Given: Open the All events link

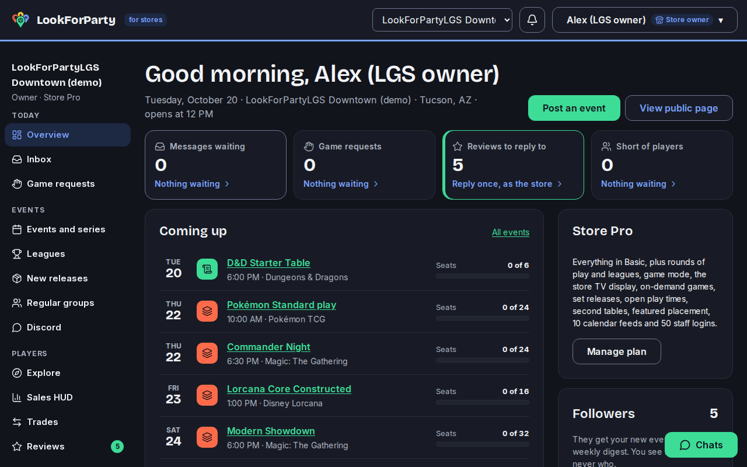Looking at the screenshot, I should click(511, 232).
